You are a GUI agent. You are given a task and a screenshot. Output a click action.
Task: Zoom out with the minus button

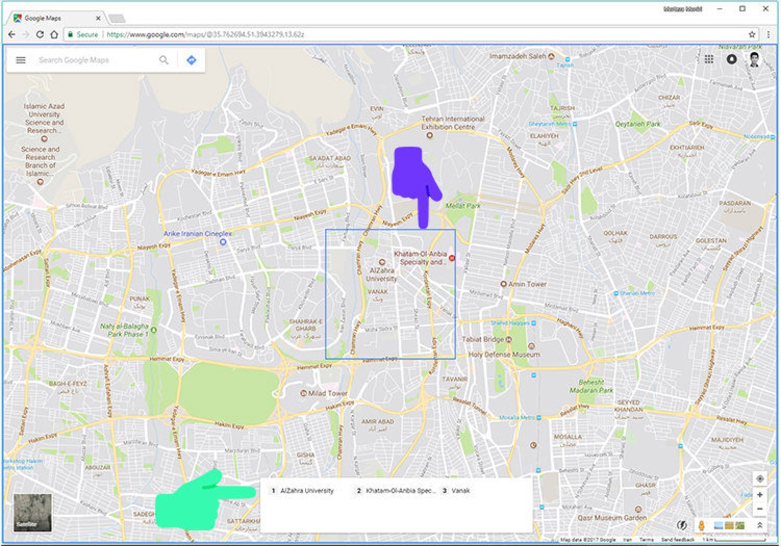click(759, 509)
